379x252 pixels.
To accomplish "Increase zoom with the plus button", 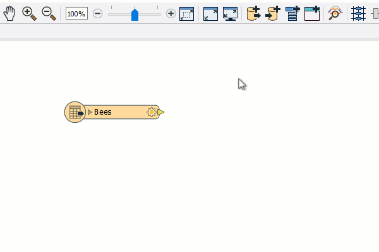I will click(171, 13).
